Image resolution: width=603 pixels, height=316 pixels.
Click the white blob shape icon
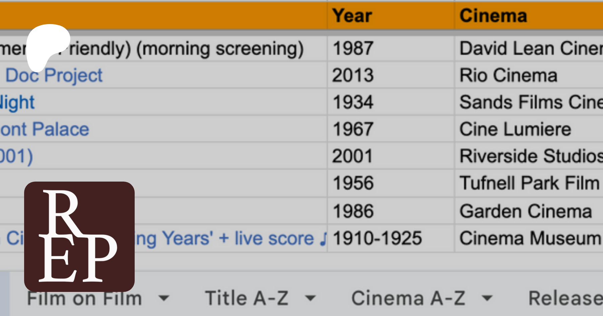[47, 45]
